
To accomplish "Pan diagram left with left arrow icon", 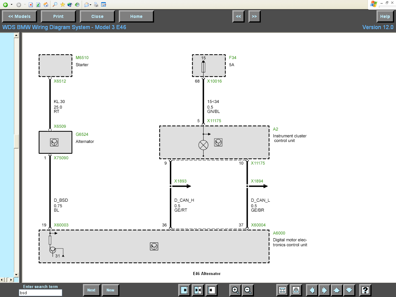I will pyautogui.click(x=312, y=290).
